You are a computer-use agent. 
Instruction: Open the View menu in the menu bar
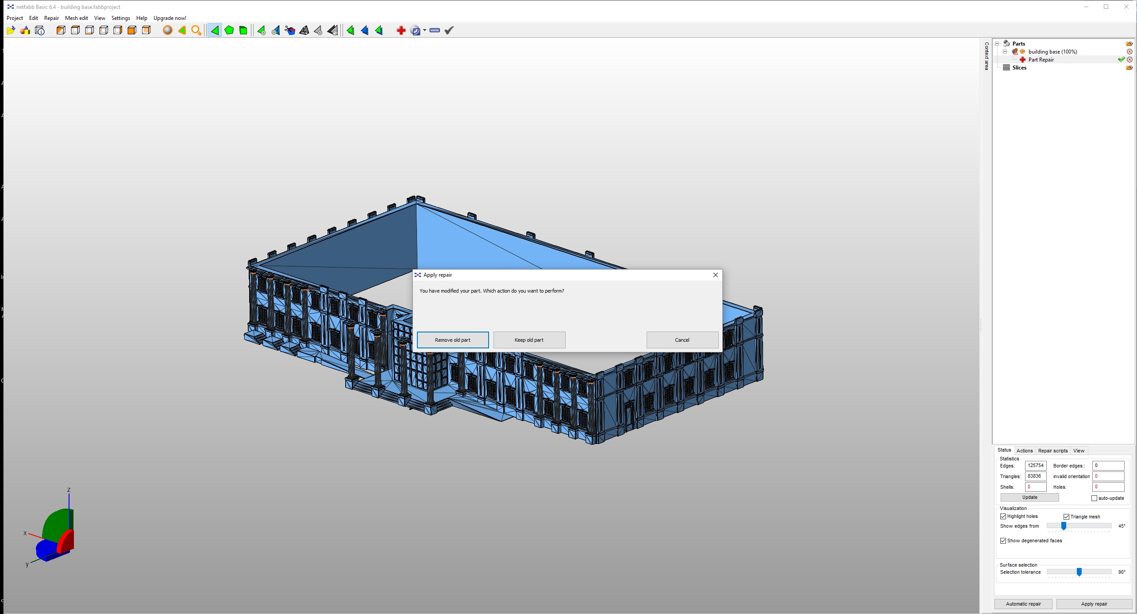(100, 18)
